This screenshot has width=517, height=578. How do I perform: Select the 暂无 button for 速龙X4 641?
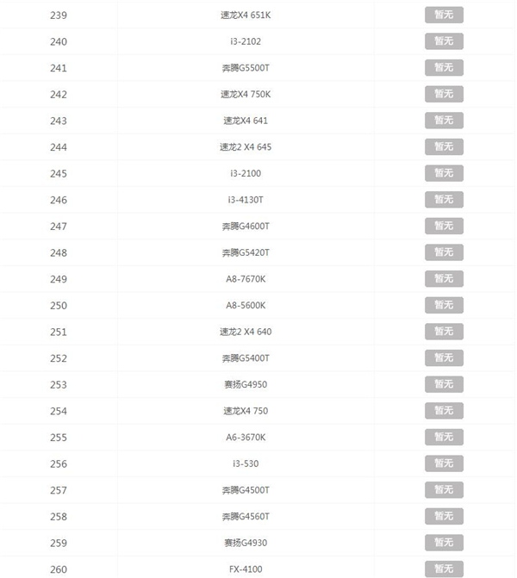click(444, 120)
